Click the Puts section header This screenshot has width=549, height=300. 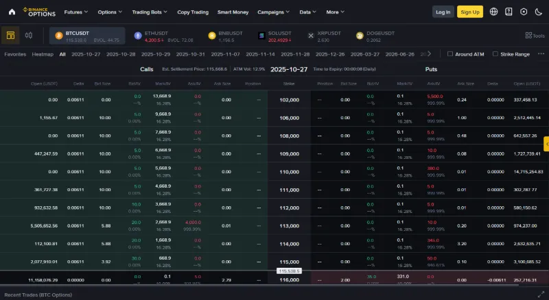coord(431,69)
